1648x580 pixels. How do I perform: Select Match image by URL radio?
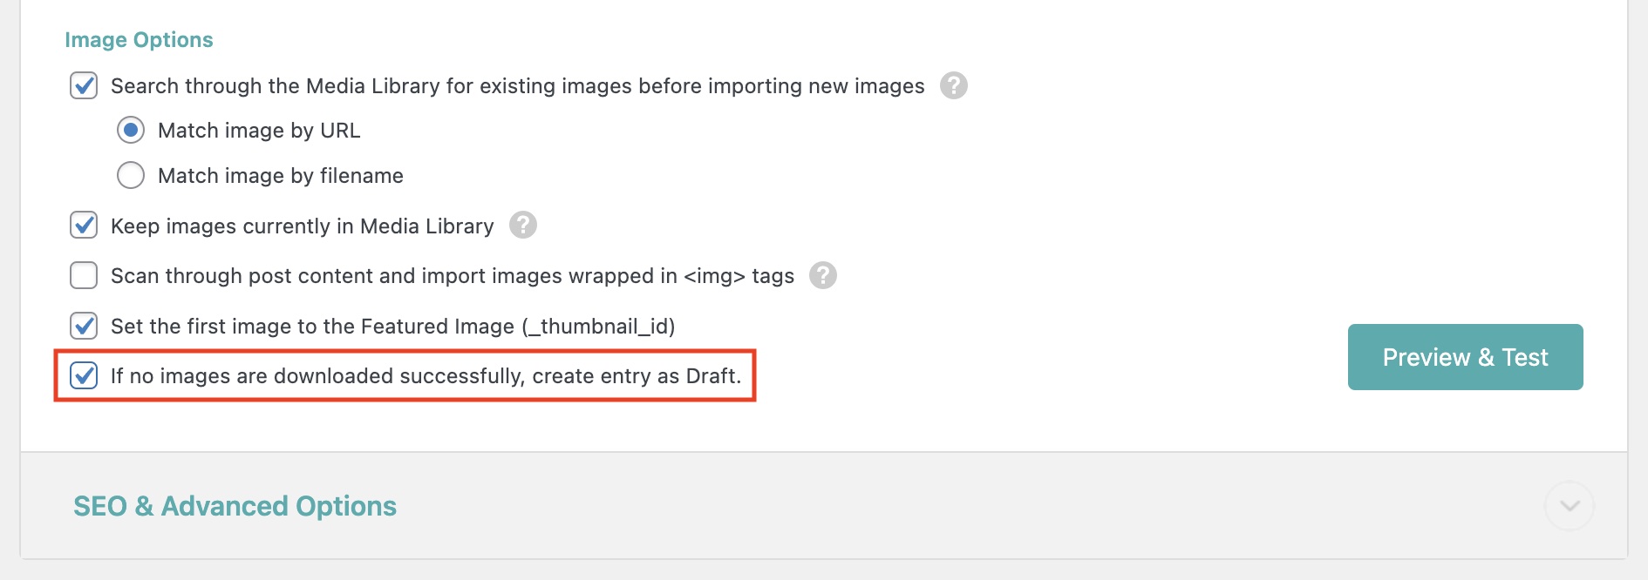(131, 130)
